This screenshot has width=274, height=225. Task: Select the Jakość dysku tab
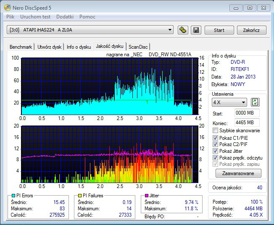pos(110,46)
